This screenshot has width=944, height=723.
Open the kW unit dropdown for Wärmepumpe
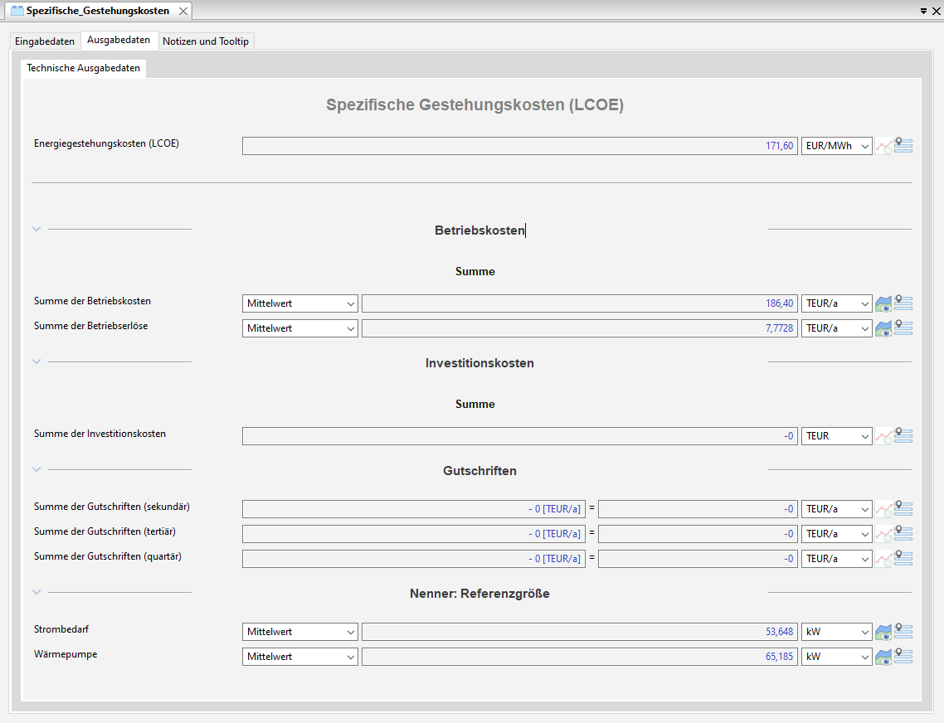(x=837, y=656)
